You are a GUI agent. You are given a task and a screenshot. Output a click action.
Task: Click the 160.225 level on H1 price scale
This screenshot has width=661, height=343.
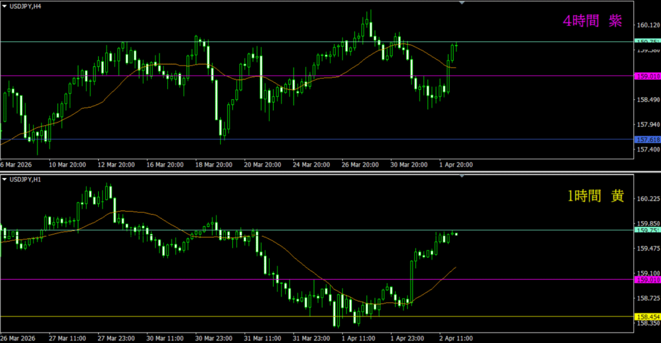648,199
